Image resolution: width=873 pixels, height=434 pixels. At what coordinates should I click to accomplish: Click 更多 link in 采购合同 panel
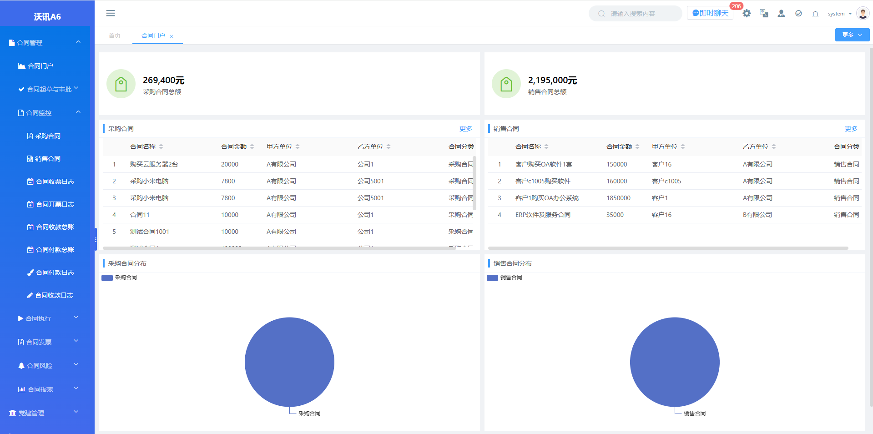click(465, 129)
